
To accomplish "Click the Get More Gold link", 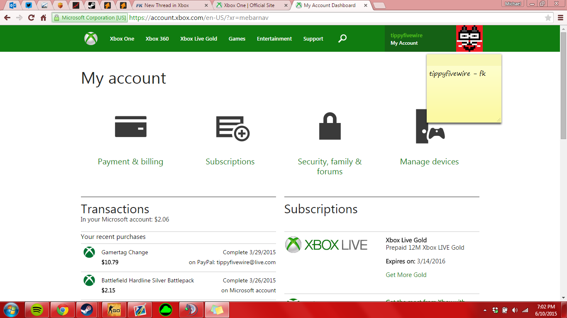I will tap(406, 275).
